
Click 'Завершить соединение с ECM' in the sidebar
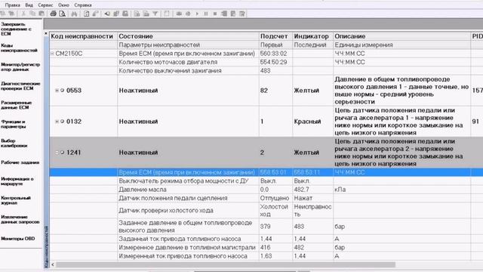16,29
